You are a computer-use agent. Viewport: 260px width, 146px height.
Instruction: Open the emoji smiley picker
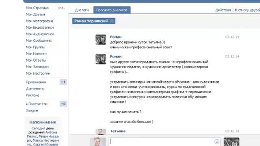point(217,142)
